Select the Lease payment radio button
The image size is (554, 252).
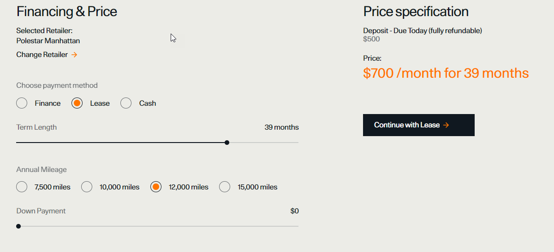[x=77, y=103]
